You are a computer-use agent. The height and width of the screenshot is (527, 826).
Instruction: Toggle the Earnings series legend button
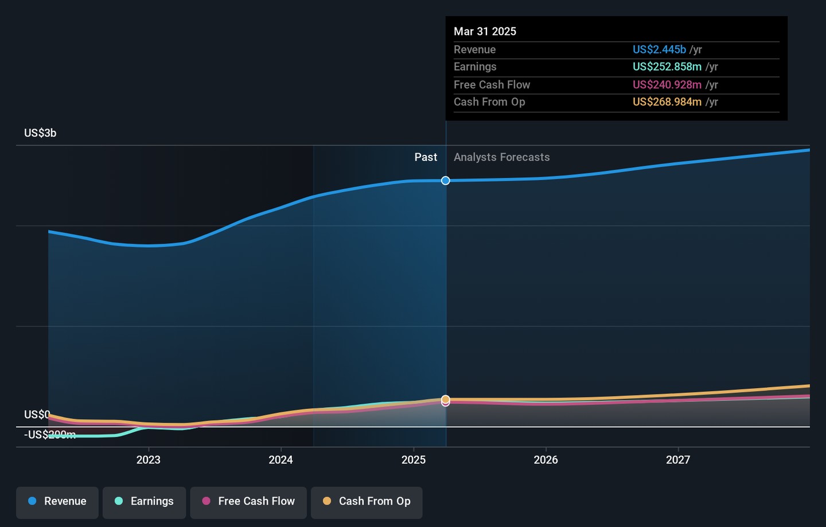(144, 502)
